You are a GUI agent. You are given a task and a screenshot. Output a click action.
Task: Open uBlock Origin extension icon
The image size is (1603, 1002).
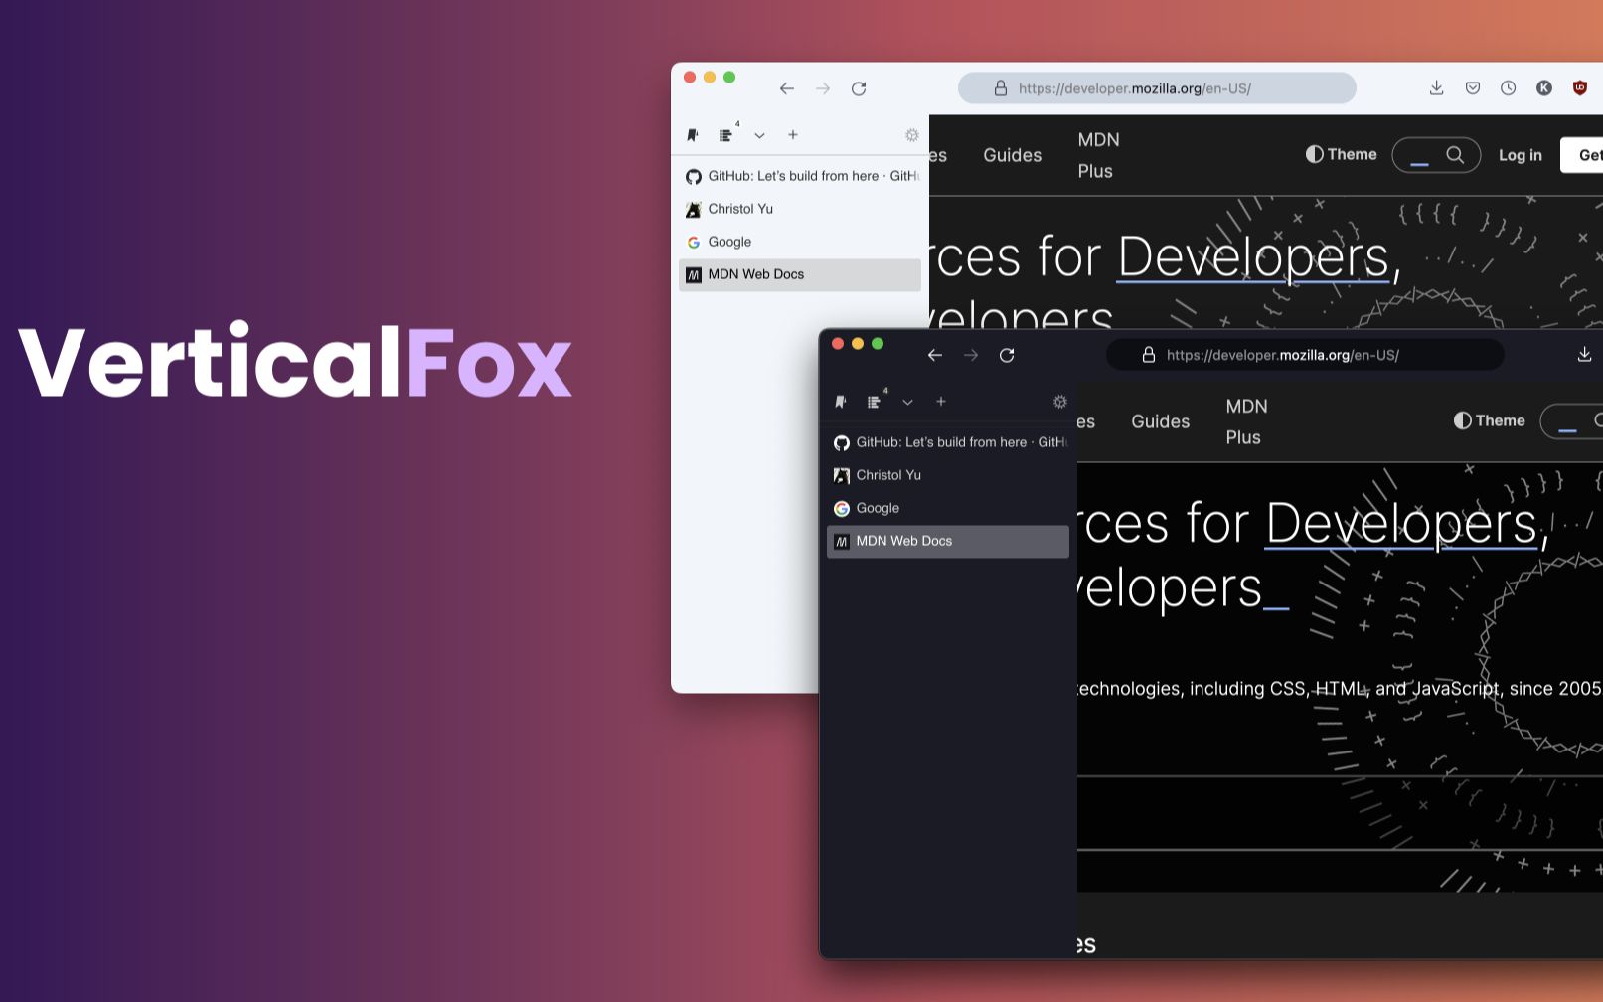1579,87
